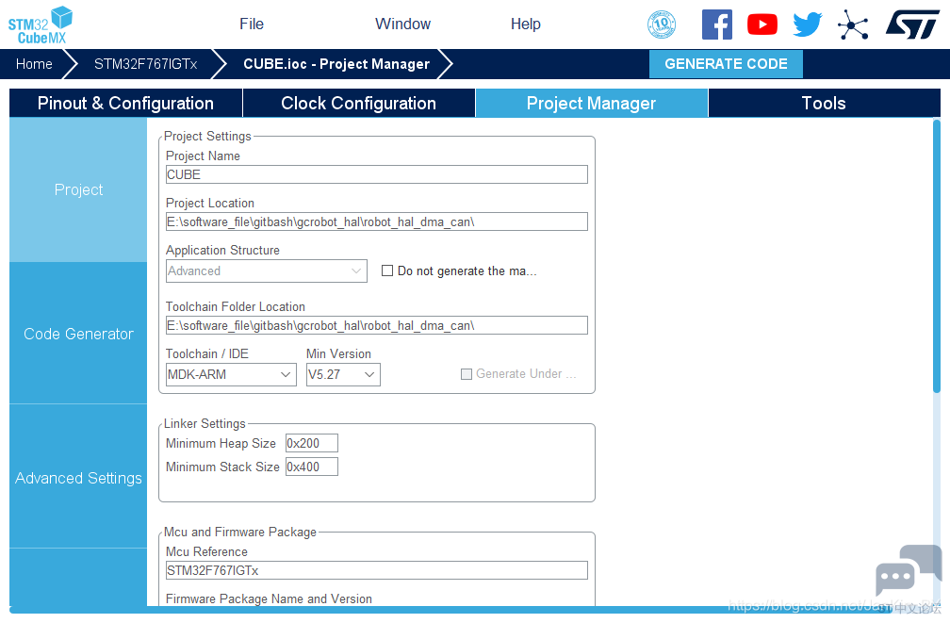Open the 10 years anniversary badge icon
Viewport: 950px width, 623px height.
[x=662, y=25]
